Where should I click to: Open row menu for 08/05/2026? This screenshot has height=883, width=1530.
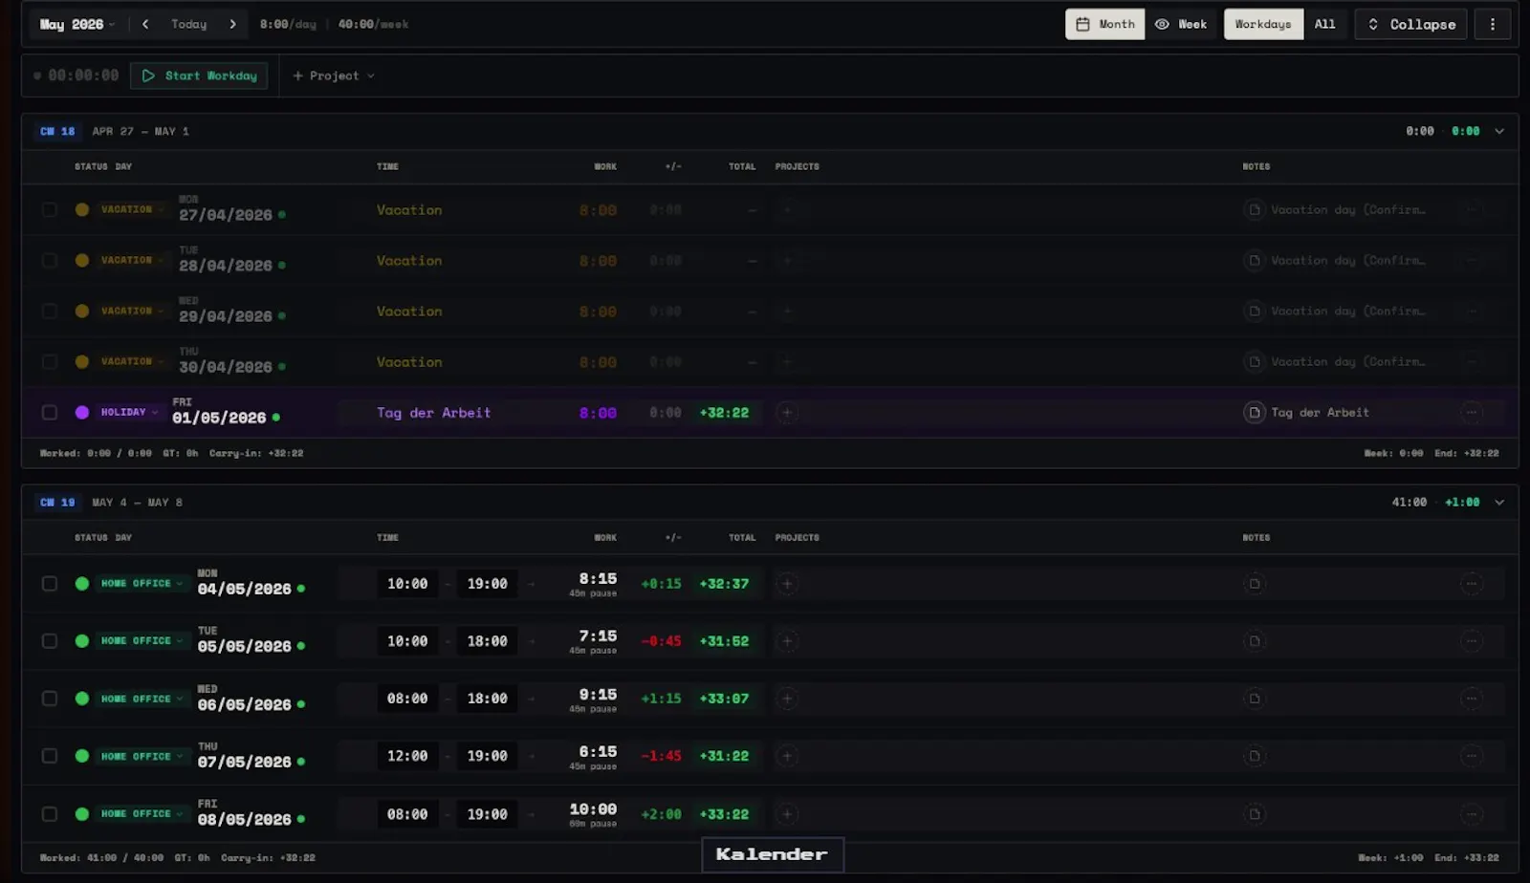pos(1472,814)
